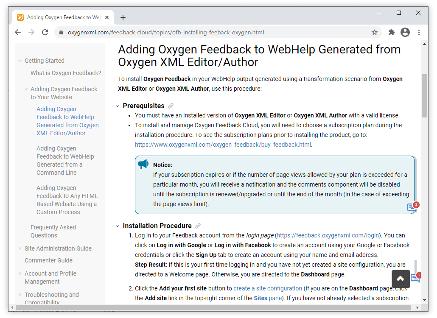Image resolution: width=437 pixels, height=318 pixels.
Task: Click the back-to-top arrow button
Action: (x=401, y=279)
